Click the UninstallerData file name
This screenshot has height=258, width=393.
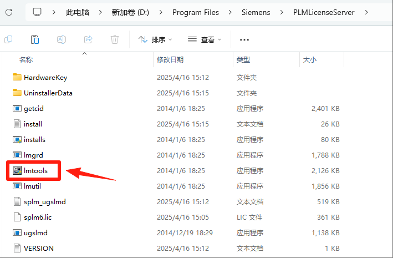48,93
